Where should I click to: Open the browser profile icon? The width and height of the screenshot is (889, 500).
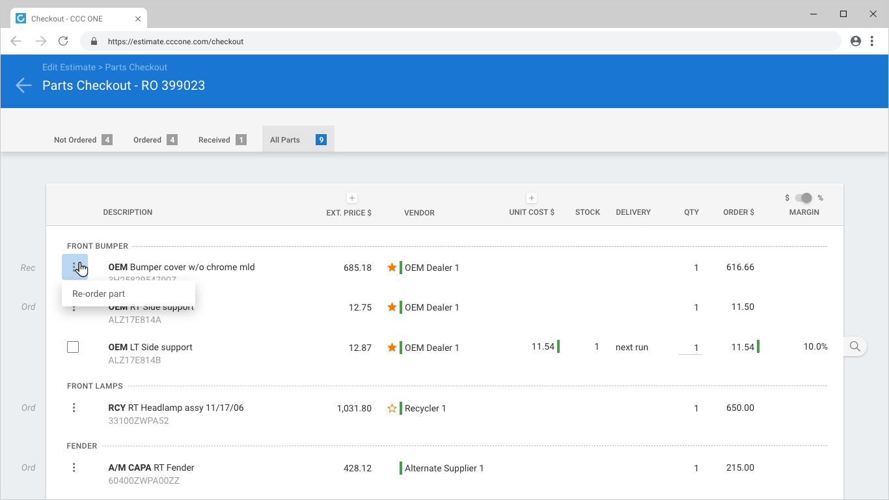click(x=856, y=41)
